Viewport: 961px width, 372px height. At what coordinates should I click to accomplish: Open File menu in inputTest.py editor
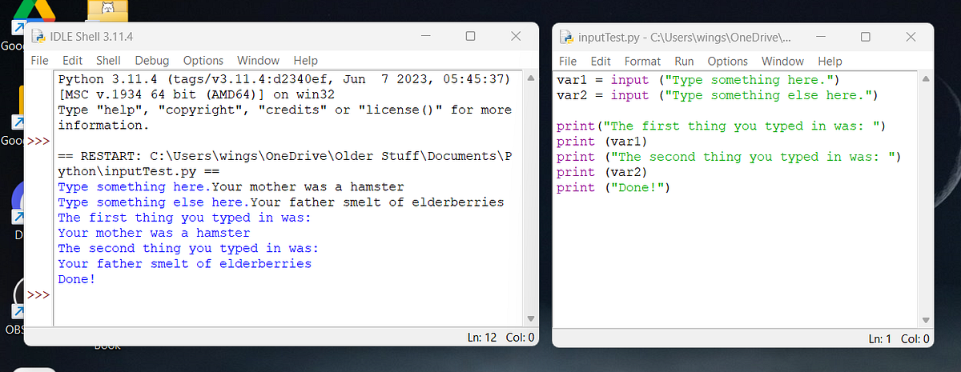568,61
